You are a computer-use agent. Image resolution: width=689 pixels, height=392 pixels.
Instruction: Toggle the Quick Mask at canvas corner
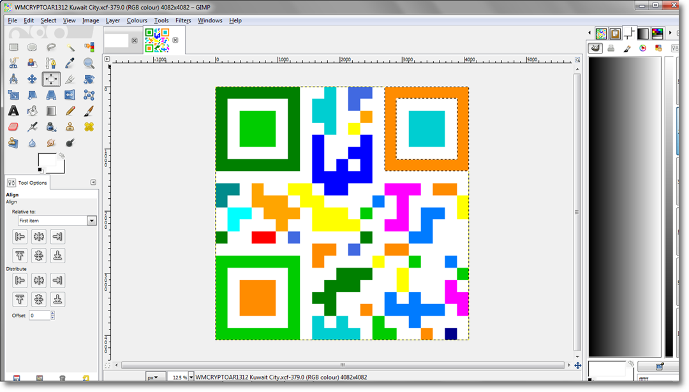pyautogui.click(x=107, y=365)
